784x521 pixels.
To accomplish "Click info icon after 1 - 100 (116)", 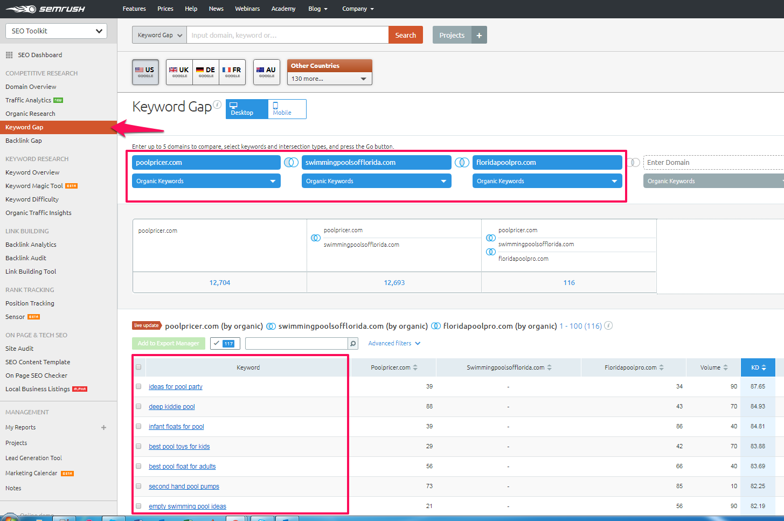I will click(x=608, y=325).
